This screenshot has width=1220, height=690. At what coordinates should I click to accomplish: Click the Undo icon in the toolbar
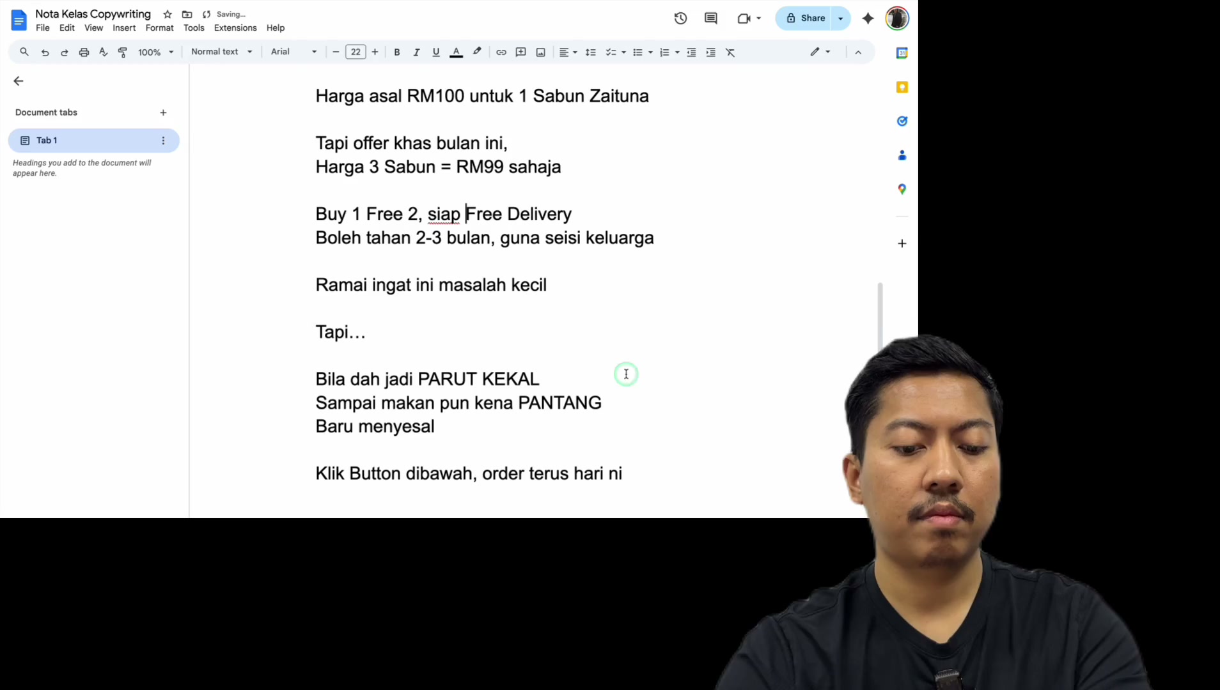tap(45, 52)
